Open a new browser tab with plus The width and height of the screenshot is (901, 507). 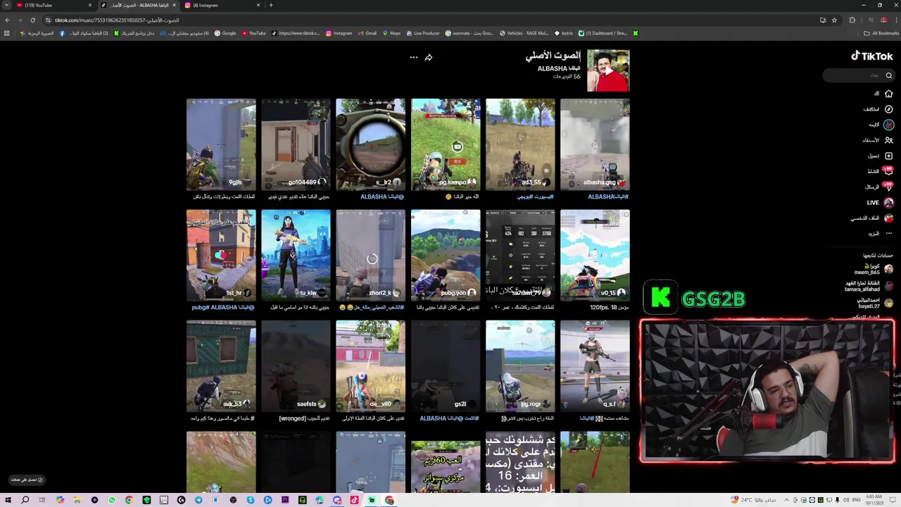pos(271,5)
